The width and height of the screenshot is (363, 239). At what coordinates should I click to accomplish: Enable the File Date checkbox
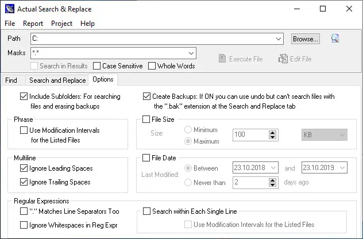[x=146, y=157]
